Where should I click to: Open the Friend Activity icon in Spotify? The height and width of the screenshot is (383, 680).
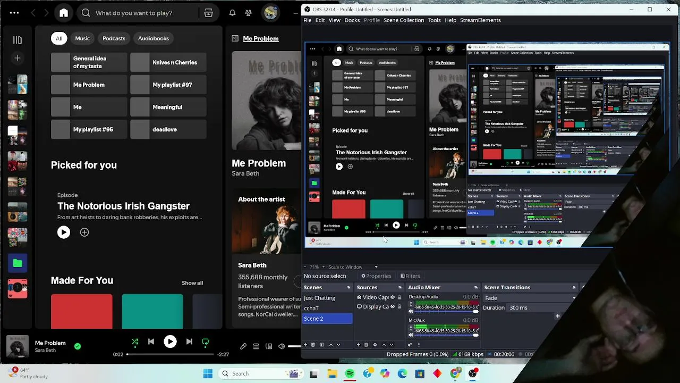[248, 13]
